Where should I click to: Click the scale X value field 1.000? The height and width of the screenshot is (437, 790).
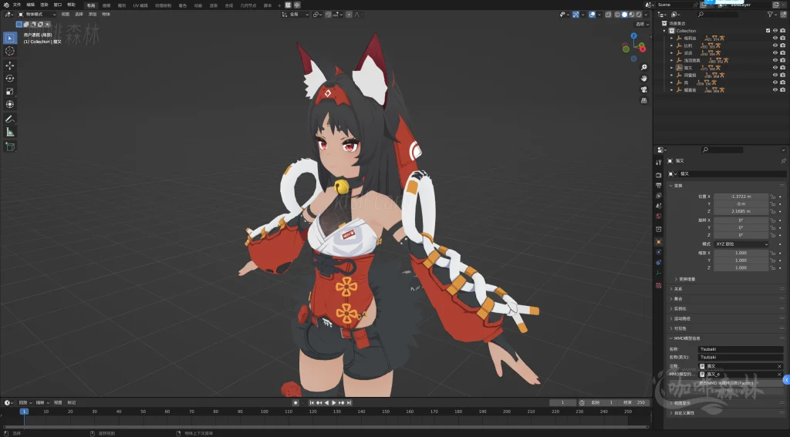tap(741, 253)
